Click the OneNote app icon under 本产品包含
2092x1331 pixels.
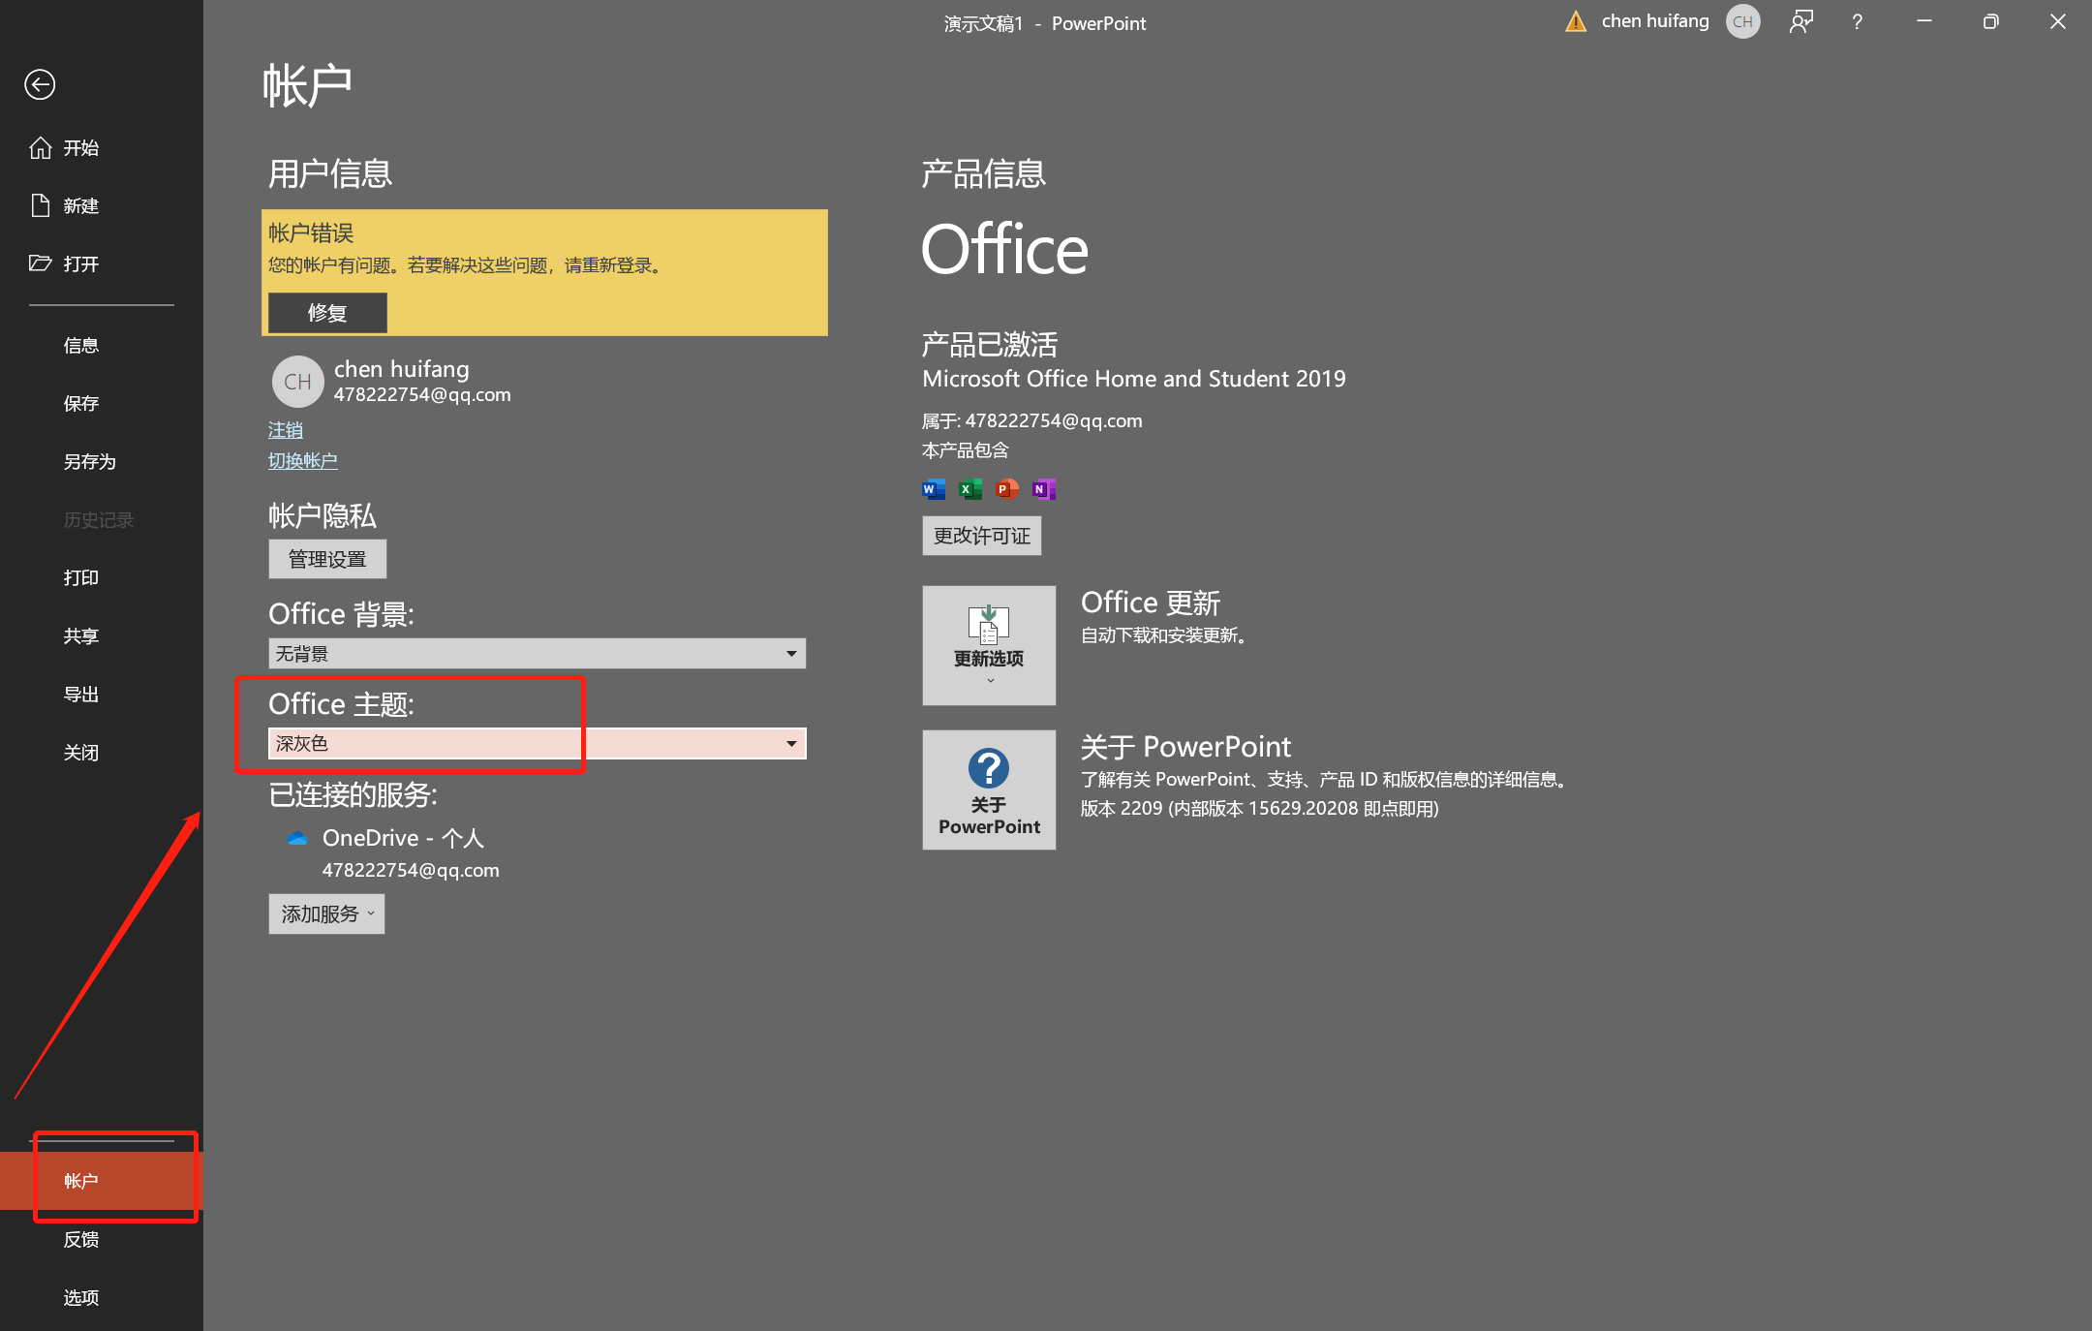[x=1043, y=489]
